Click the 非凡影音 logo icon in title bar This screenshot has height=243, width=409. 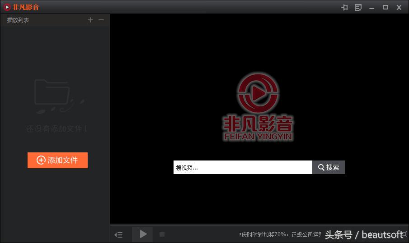[x=7, y=7]
